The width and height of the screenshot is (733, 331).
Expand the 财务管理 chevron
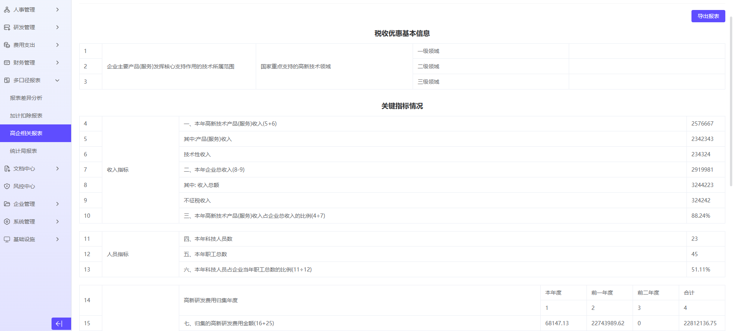(x=58, y=63)
